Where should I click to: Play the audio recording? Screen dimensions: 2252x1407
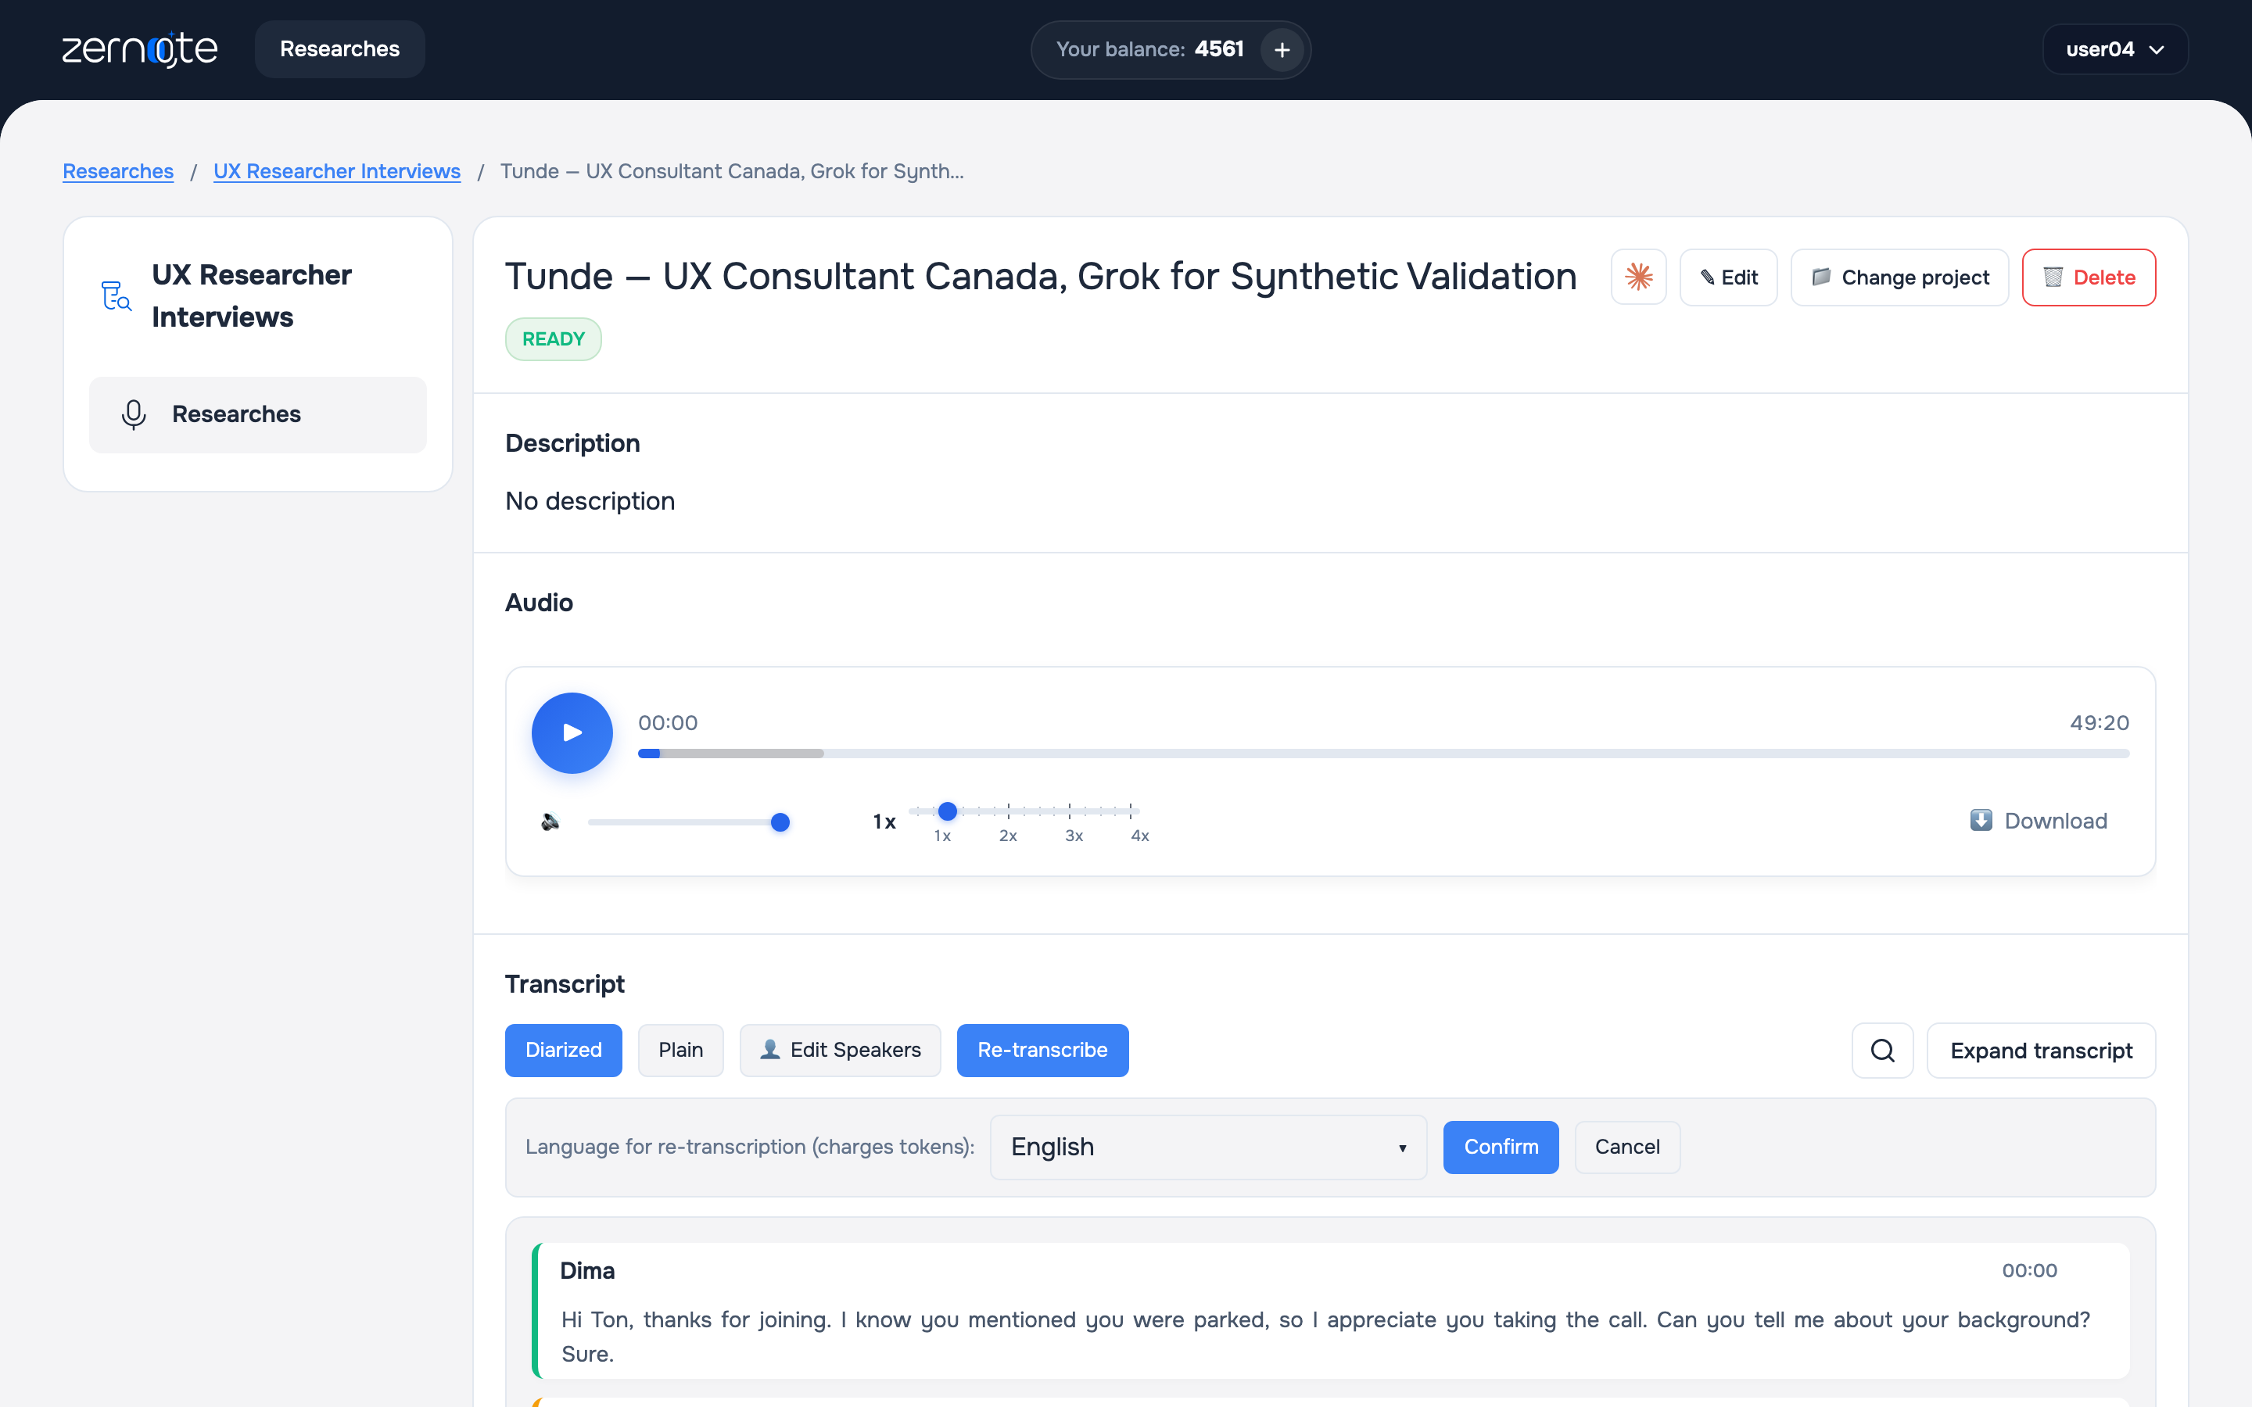(572, 732)
